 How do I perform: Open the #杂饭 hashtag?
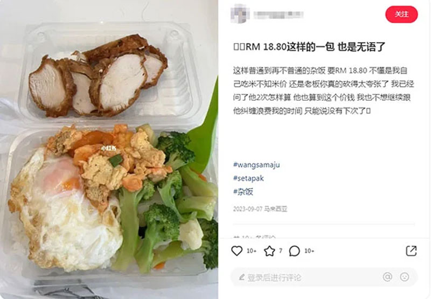click(243, 192)
